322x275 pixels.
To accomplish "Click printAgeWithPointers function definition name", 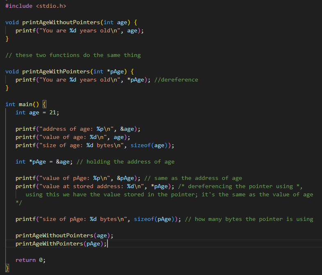I will click(56, 72).
